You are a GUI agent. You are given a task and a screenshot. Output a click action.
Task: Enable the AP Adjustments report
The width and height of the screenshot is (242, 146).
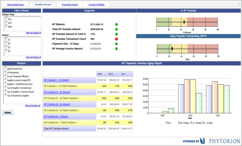click(x=6, y=72)
